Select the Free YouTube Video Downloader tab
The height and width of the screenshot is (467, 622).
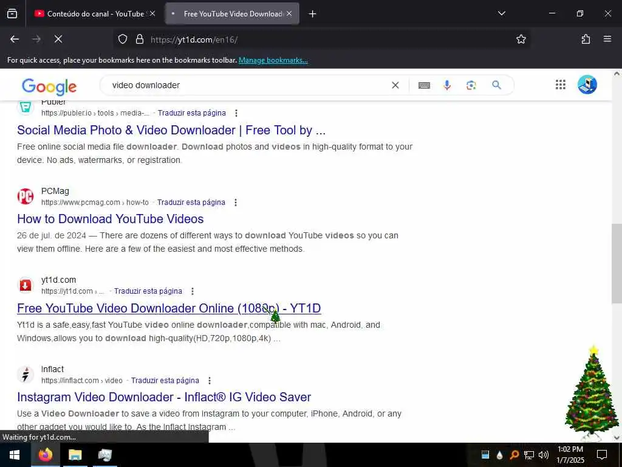coord(232,14)
